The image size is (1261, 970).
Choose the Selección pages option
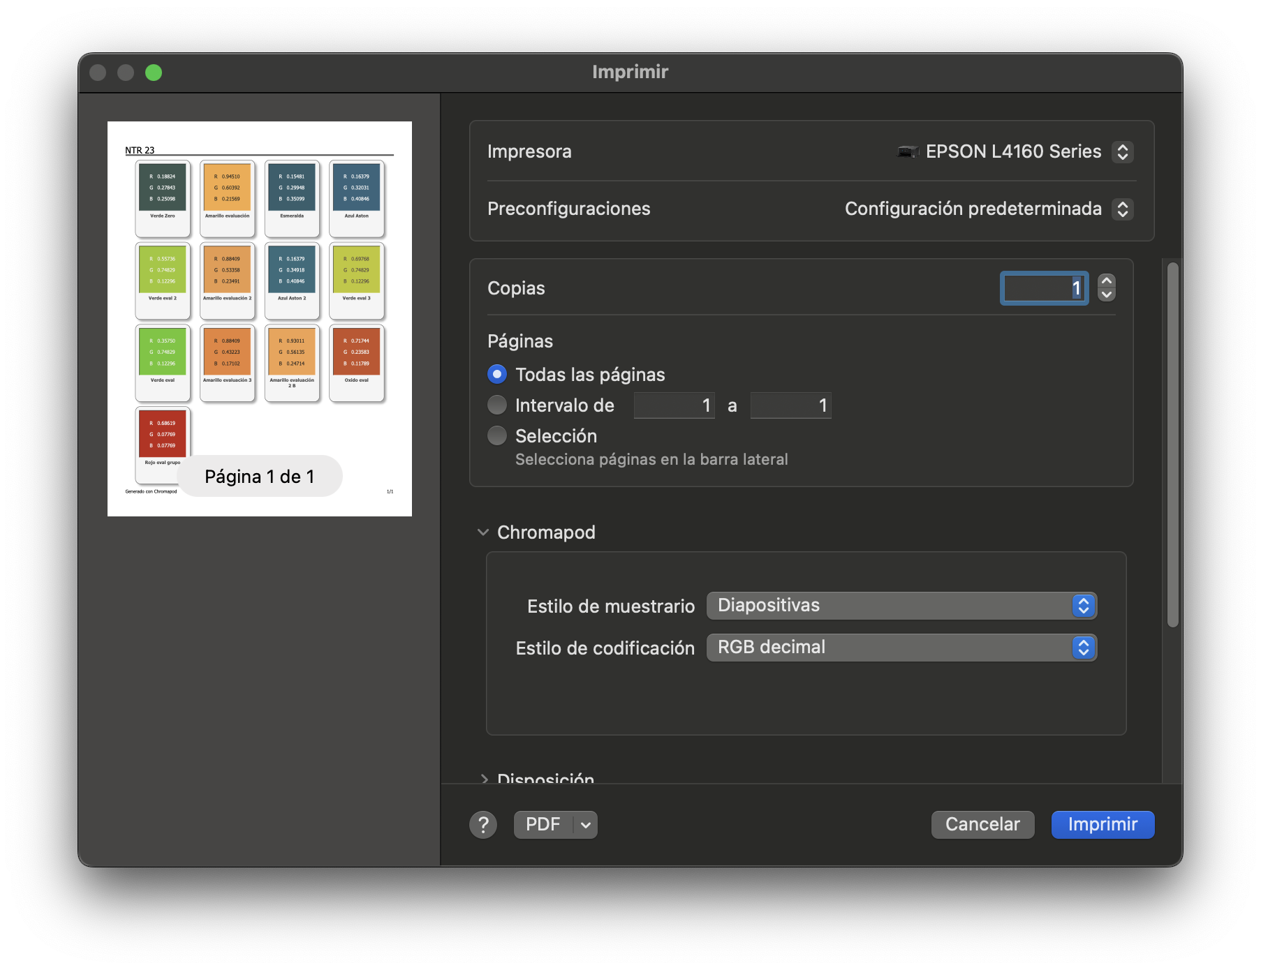497,436
